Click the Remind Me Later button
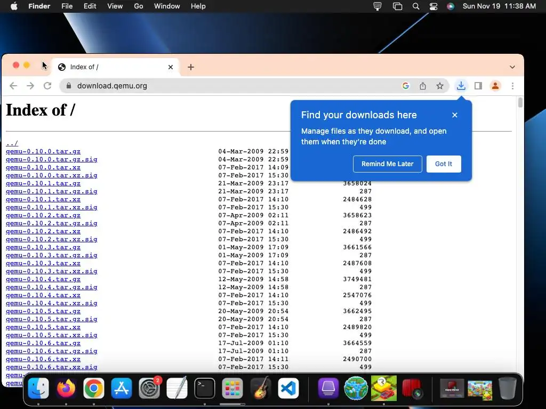Image resolution: width=546 pixels, height=409 pixels. coord(388,164)
